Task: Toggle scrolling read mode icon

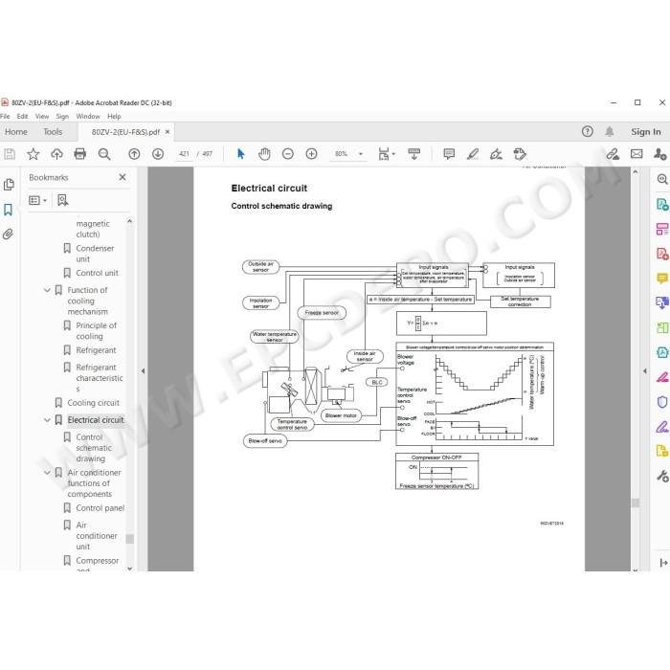Action: [414, 154]
